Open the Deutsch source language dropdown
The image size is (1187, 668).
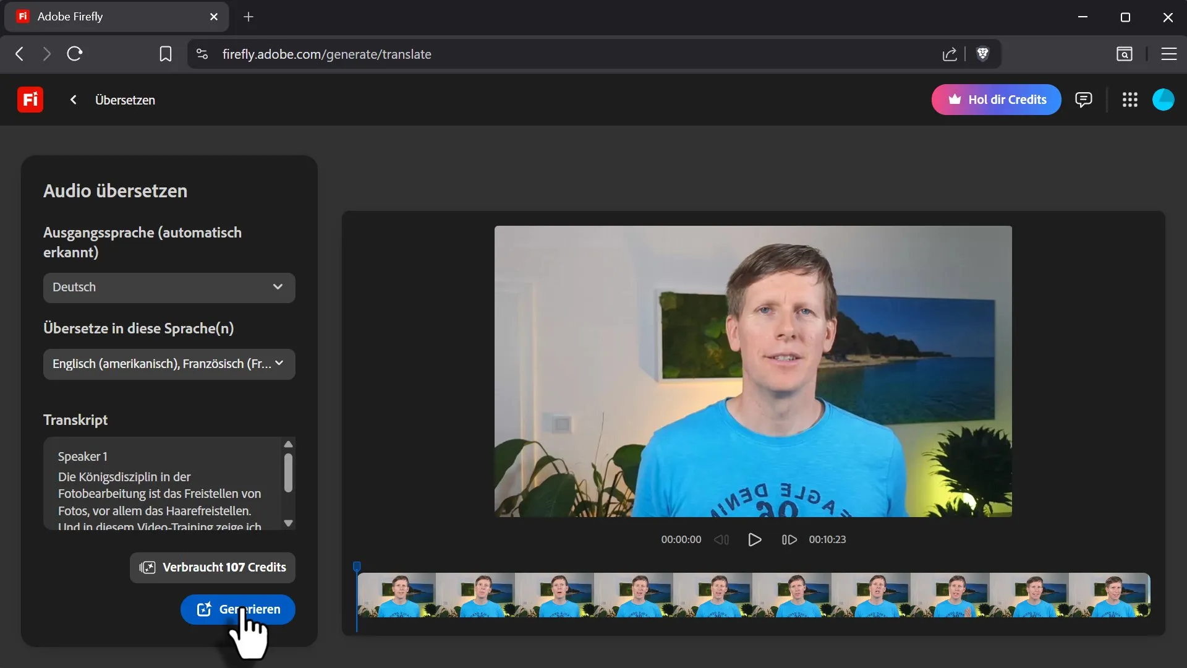(169, 288)
